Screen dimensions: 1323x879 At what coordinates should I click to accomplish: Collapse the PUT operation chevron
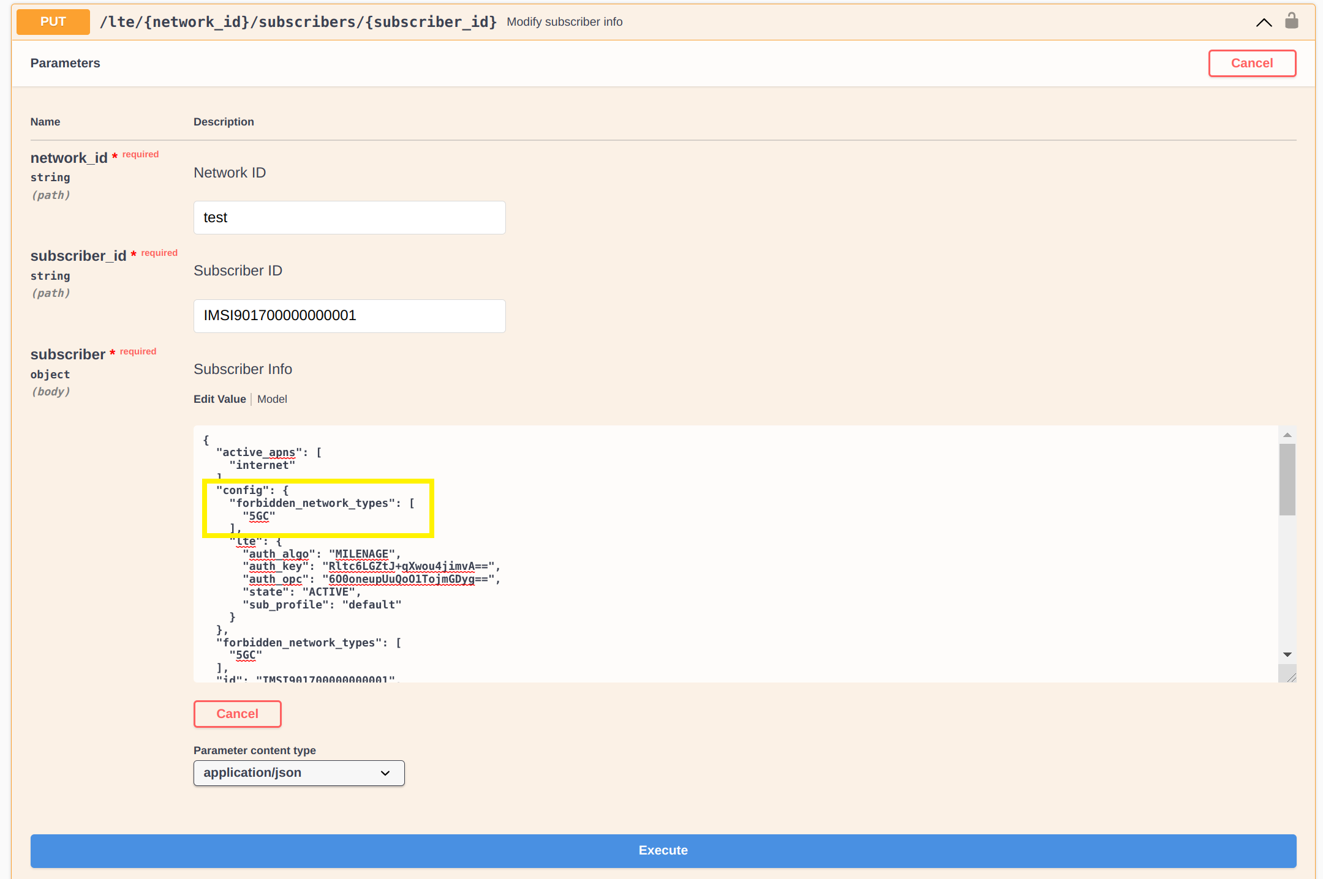point(1264,23)
